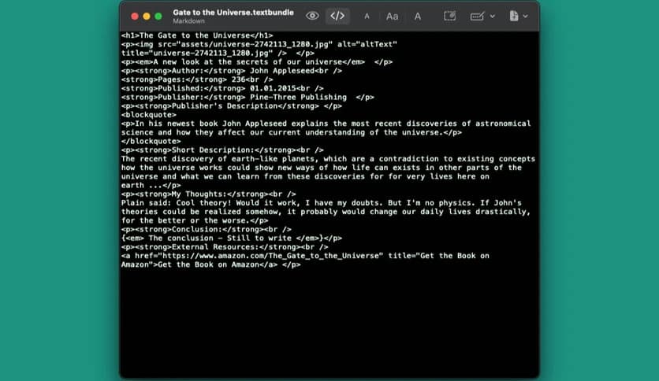
Task: Open the annotation markup icon
Action: click(x=449, y=16)
